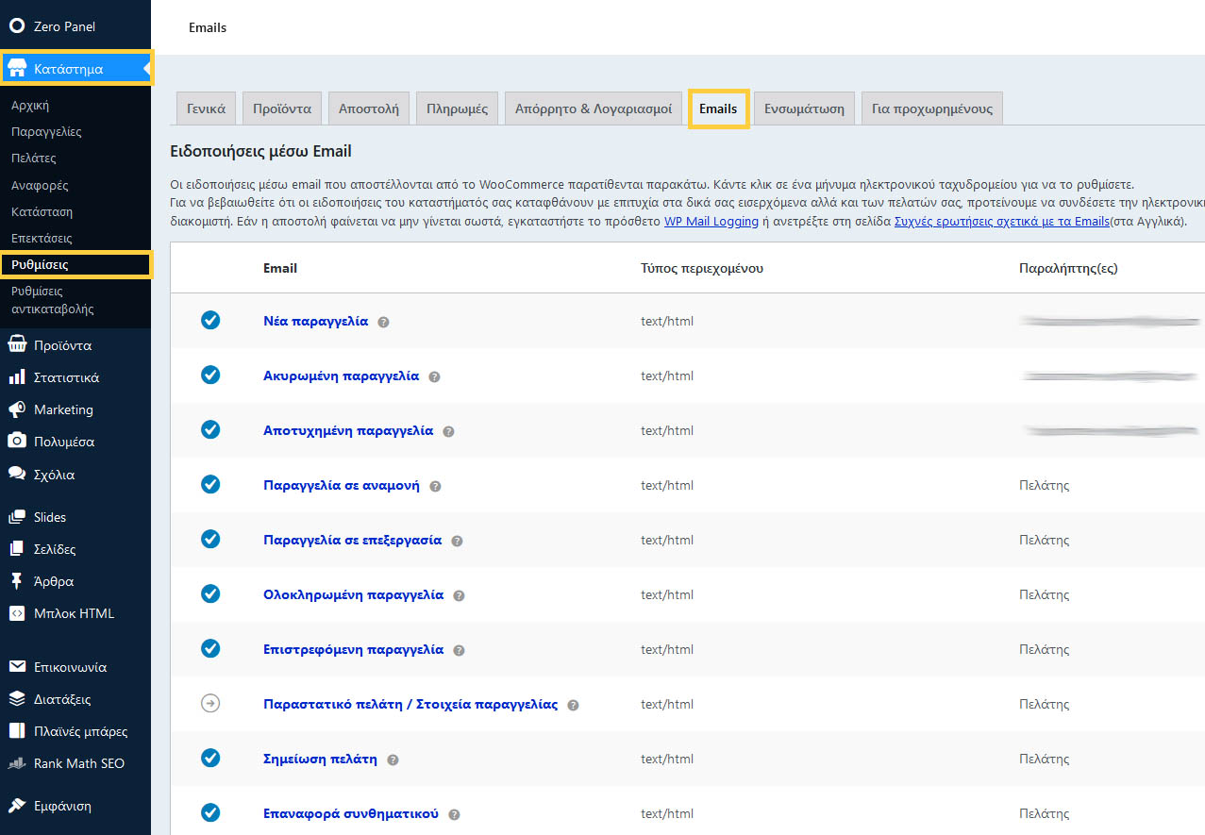Viewport: 1205px width, 835px height.
Task: Open Στατιστικά via its bar chart icon
Action: pyautogui.click(x=17, y=377)
